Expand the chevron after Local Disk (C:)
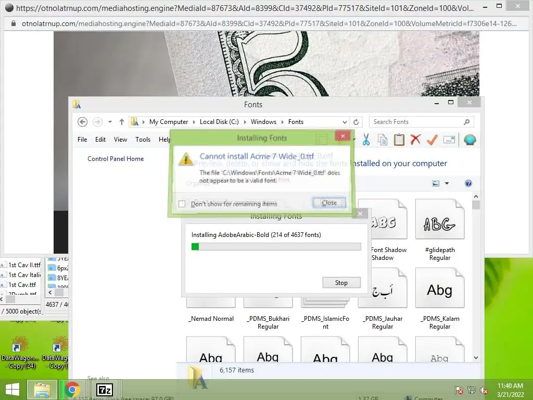 point(245,122)
